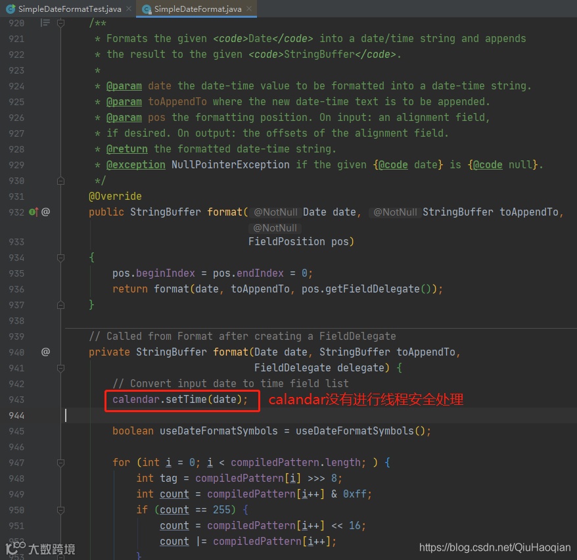This screenshot has width=577, height=560.
Task: Click the @Override annotation
Action: tap(115, 197)
